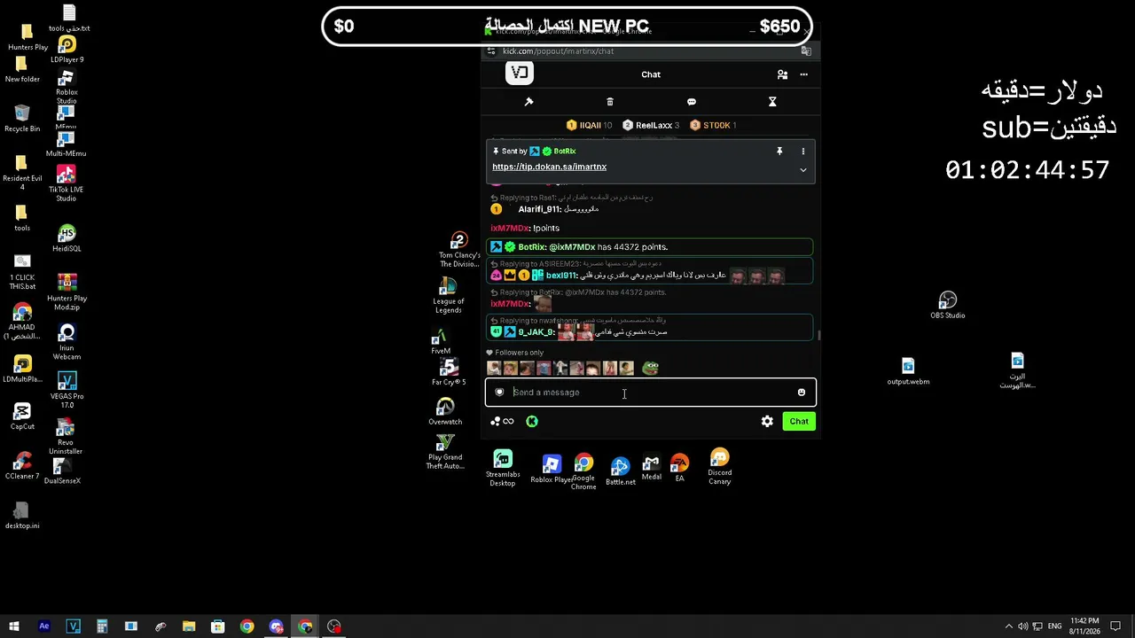The image size is (1135, 638).
Task: Click the green Kick K icon
Action: click(532, 422)
